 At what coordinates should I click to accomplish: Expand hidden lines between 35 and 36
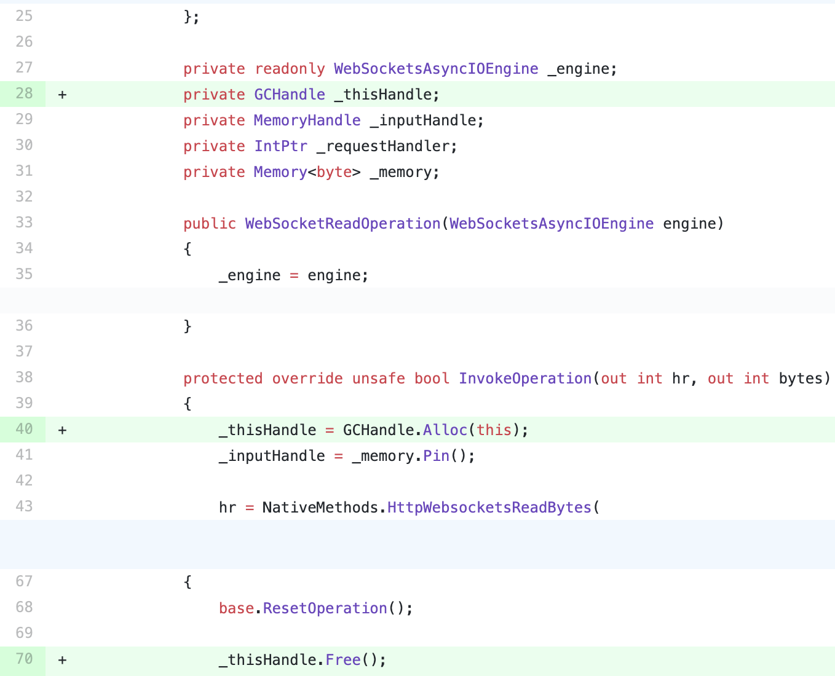(x=417, y=301)
